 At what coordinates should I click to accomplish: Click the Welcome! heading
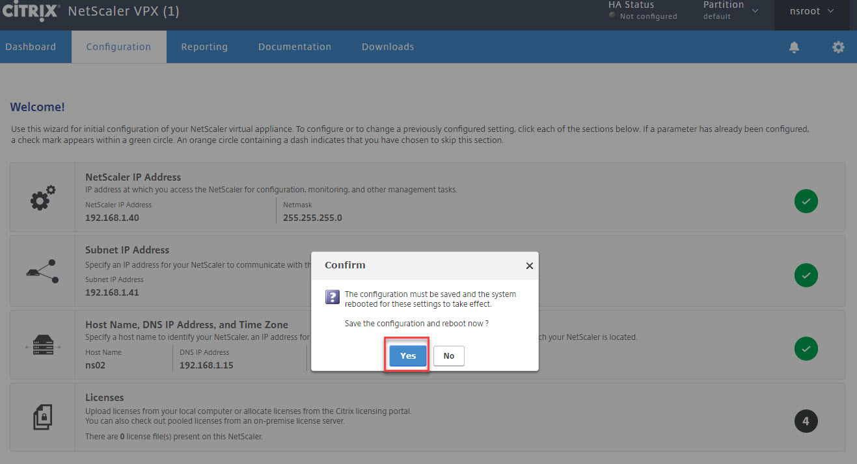37,107
